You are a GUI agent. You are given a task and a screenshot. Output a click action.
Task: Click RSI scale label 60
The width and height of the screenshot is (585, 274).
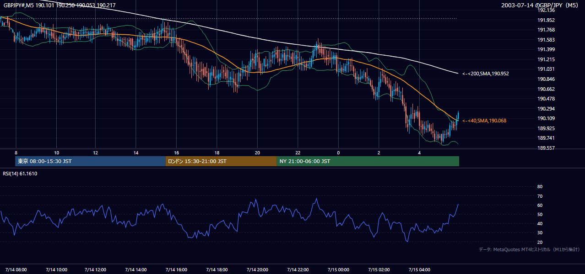coord(540,205)
